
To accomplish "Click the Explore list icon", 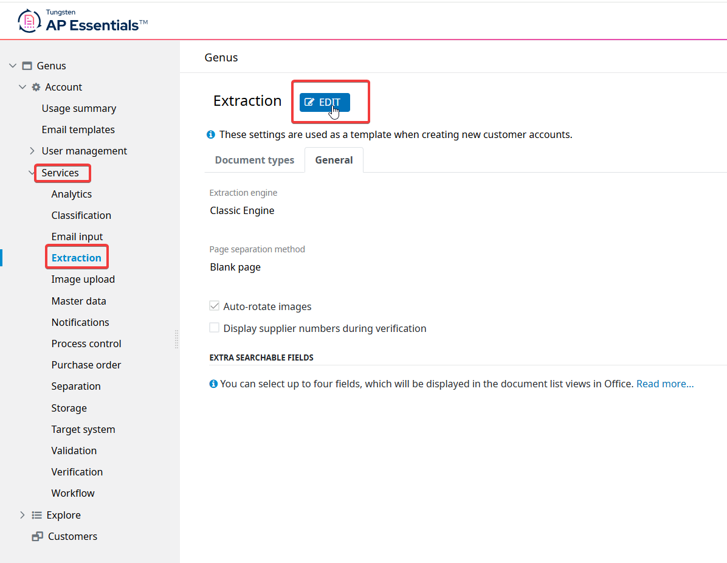I will coord(36,515).
